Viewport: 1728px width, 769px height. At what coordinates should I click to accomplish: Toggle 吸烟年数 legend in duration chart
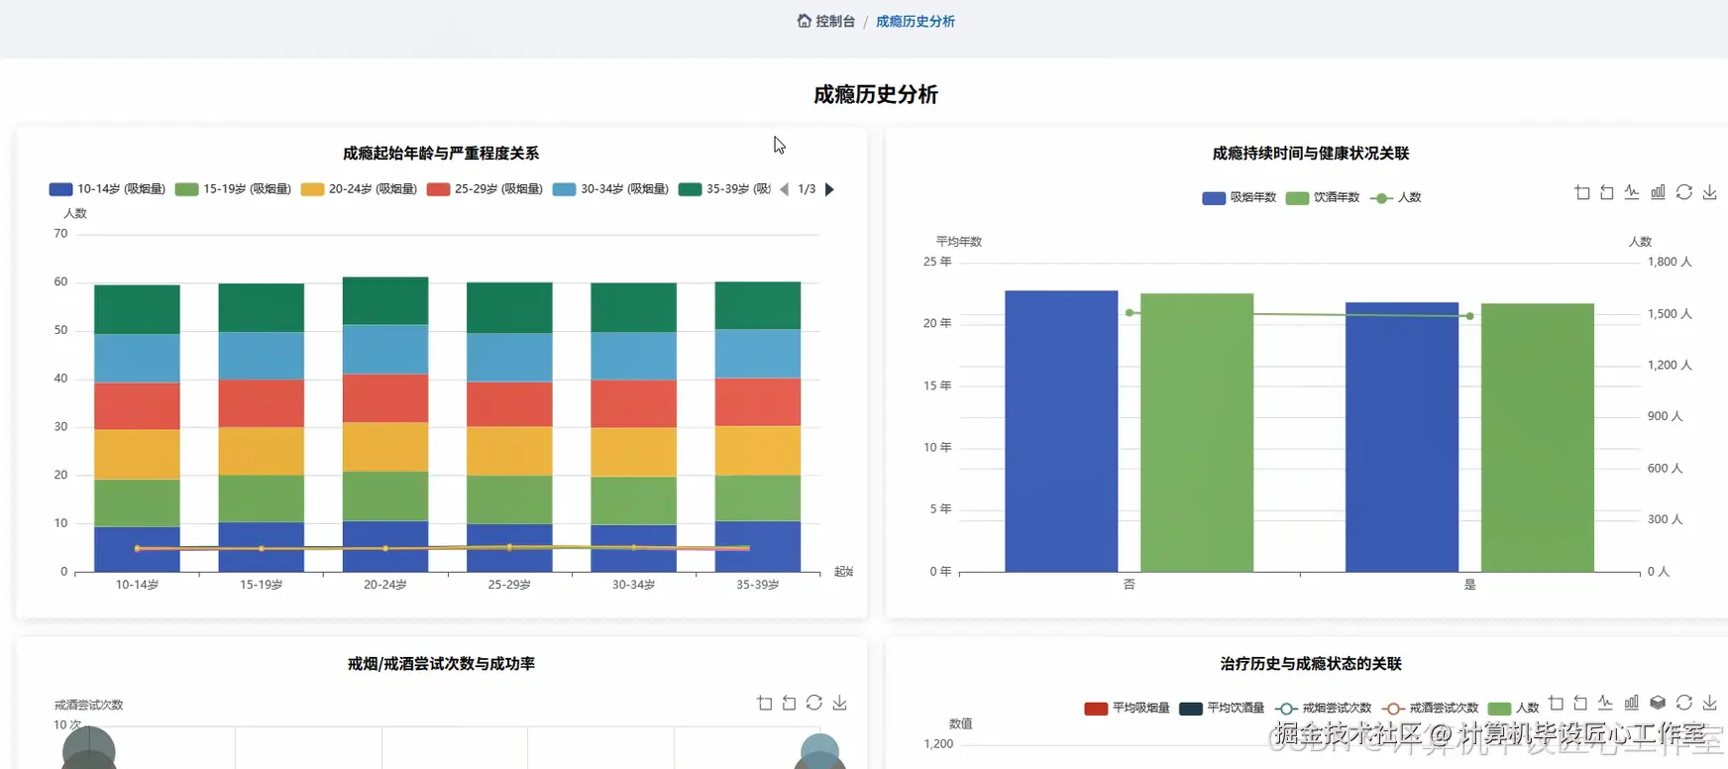[x=1240, y=197]
